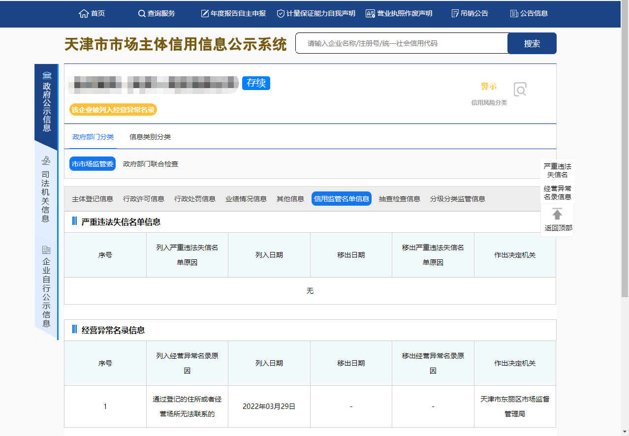Select the 政府部门联合检查 tab
The image size is (629, 436).
pyautogui.click(x=151, y=164)
